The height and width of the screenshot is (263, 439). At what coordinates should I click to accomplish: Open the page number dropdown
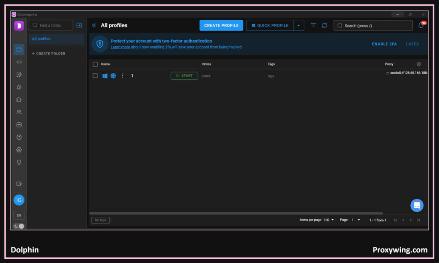point(356,220)
